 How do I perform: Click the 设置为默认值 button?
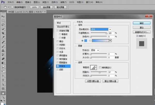point(92,81)
